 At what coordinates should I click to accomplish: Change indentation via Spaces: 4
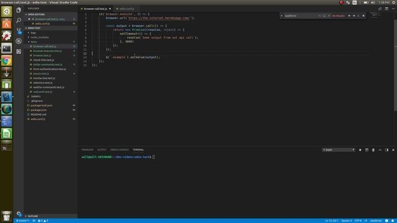click(x=346, y=221)
